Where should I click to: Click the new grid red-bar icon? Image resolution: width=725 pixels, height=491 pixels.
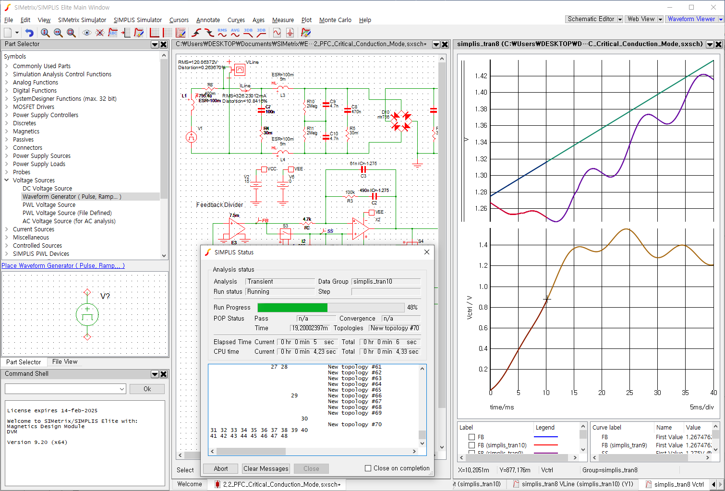[168, 33]
